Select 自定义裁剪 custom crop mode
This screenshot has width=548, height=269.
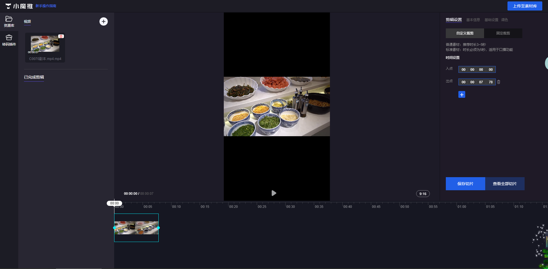coord(465,33)
